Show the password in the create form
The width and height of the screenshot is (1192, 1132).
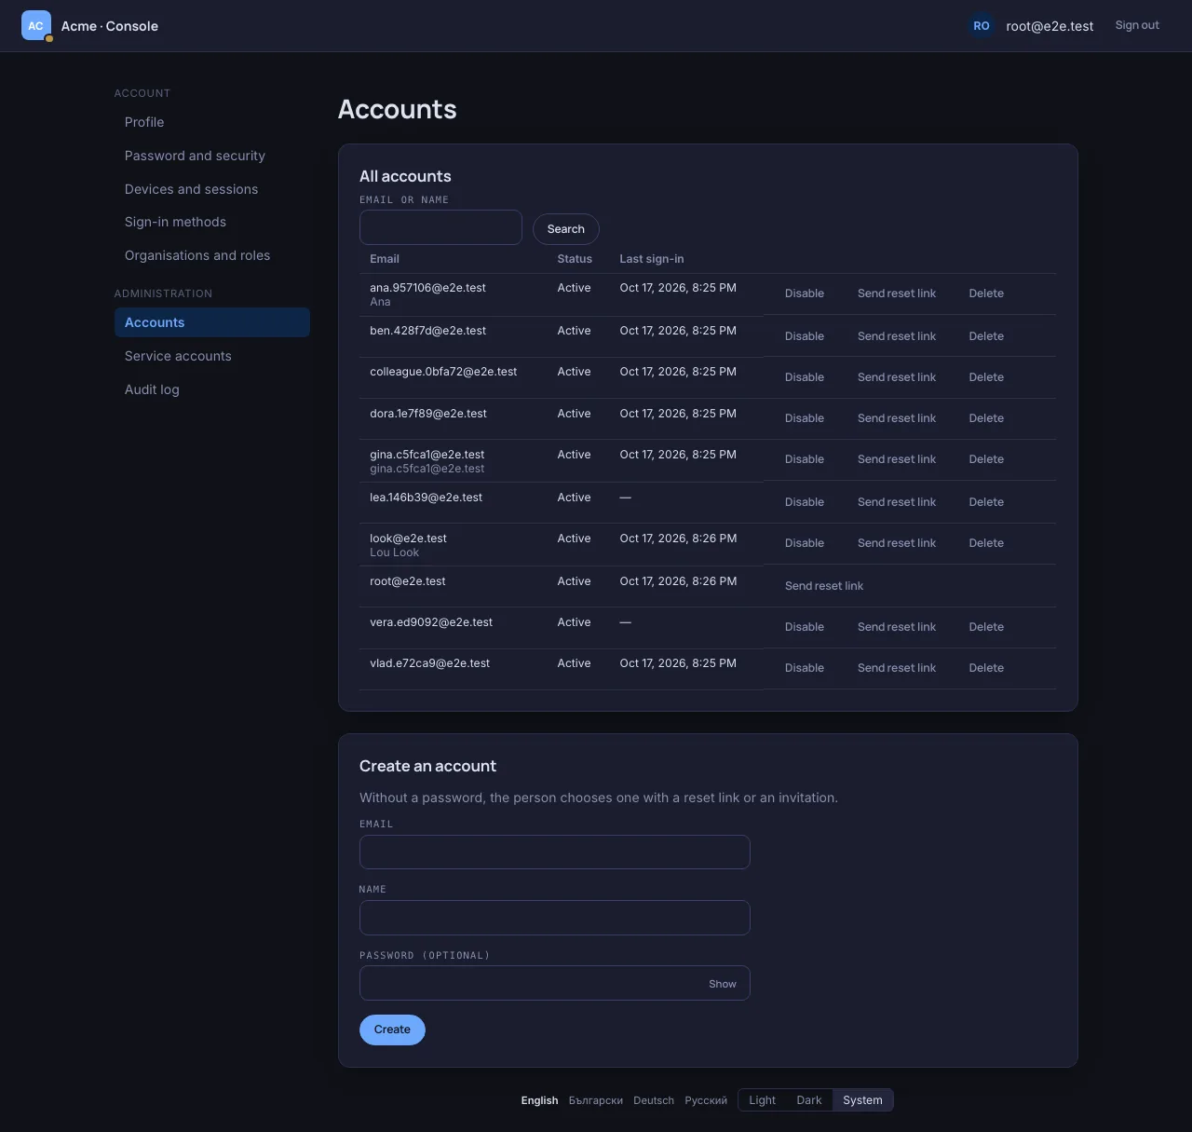coord(723,984)
